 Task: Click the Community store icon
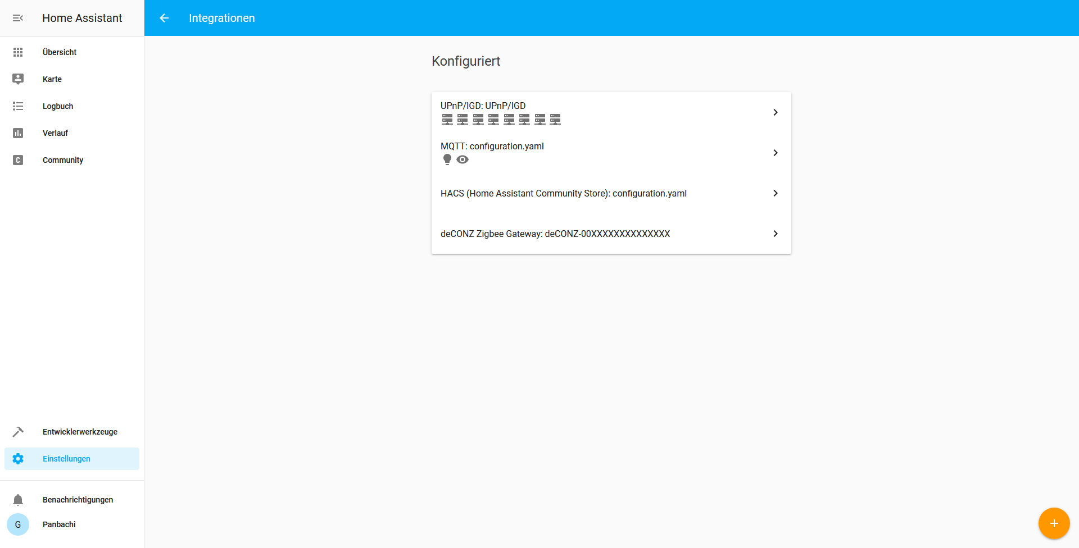[18, 160]
